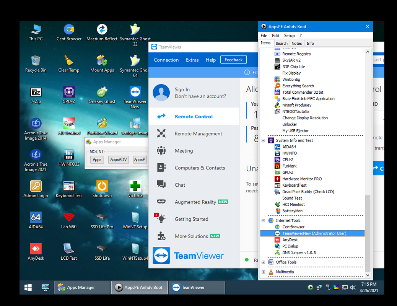The width and height of the screenshot is (397, 306).
Task: Click the taskbar clock showing 7:15 PM
Action: 369,287
